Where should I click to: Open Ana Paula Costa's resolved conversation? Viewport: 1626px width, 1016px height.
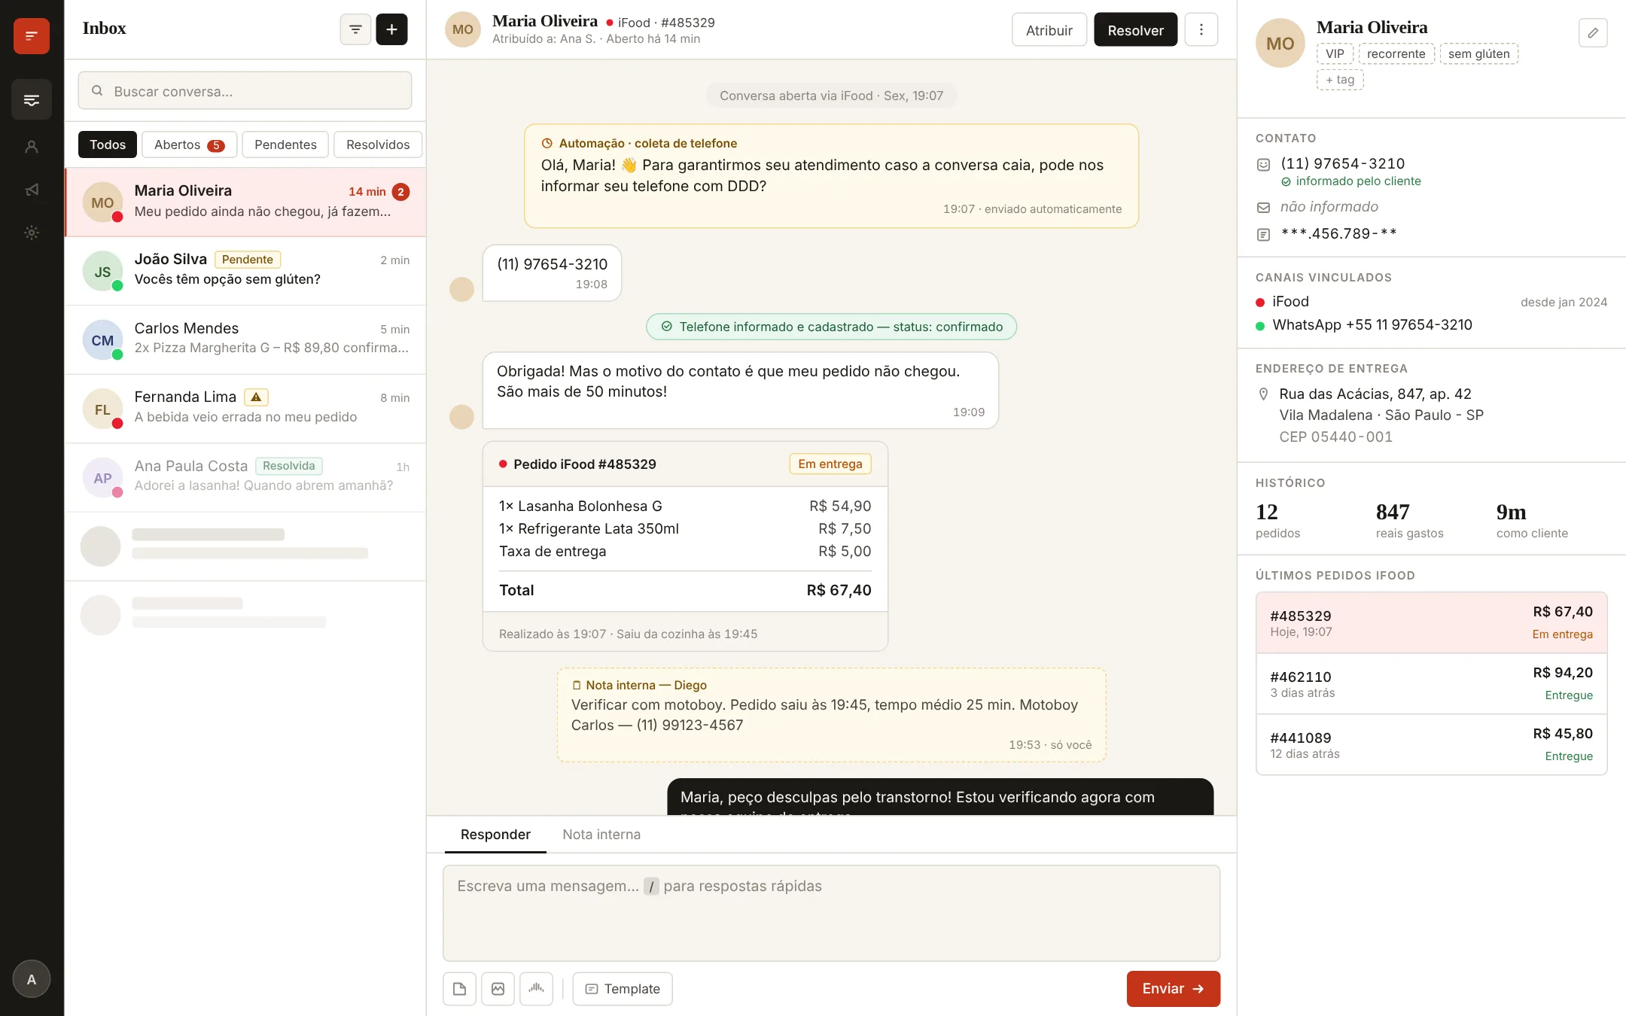tap(245, 477)
